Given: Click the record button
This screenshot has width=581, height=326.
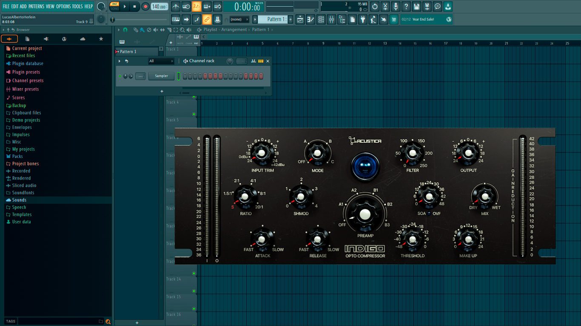Looking at the screenshot, I should (x=145, y=6).
